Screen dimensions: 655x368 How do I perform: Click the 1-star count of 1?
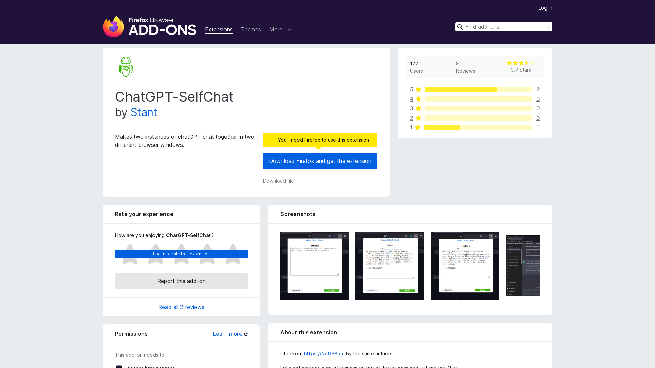538,127
